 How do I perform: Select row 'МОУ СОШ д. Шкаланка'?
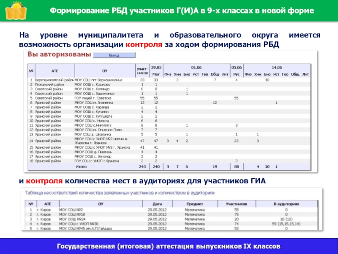169,134
